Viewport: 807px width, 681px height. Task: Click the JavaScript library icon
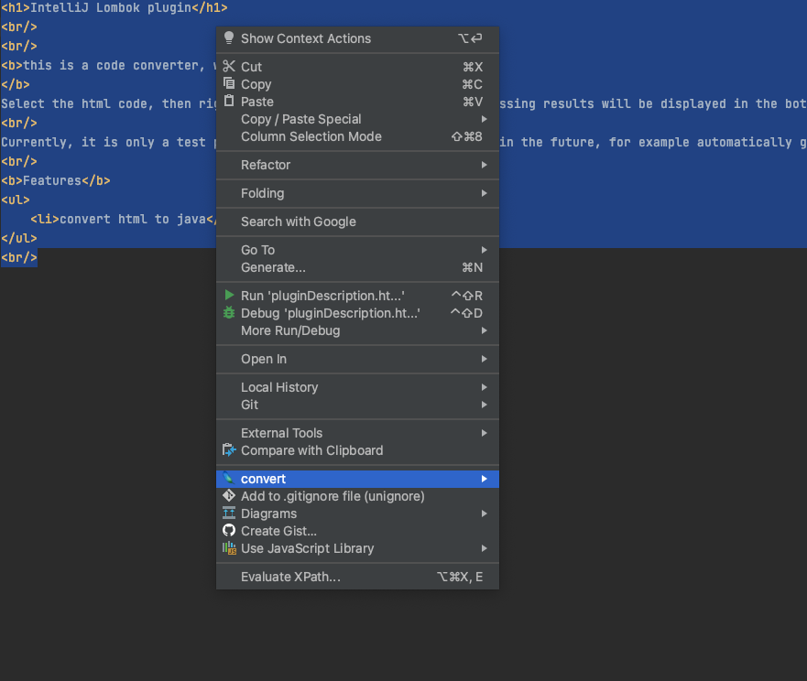pos(229,547)
